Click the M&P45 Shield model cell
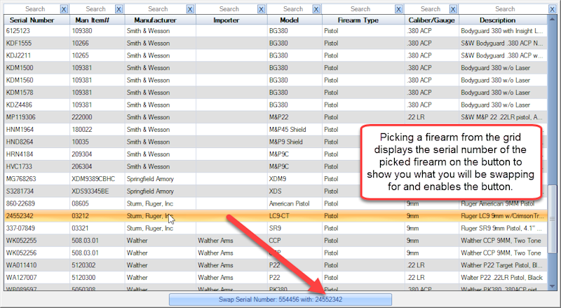The width and height of the screenshot is (561, 308). coord(295,130)
